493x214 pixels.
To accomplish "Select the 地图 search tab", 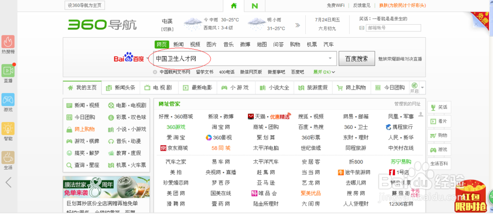I will (x=262, y=45).
